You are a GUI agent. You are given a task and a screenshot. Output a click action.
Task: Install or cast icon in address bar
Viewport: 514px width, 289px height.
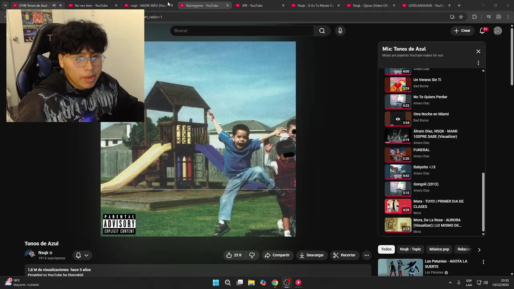pyautogui.click(x=452, y=17)
